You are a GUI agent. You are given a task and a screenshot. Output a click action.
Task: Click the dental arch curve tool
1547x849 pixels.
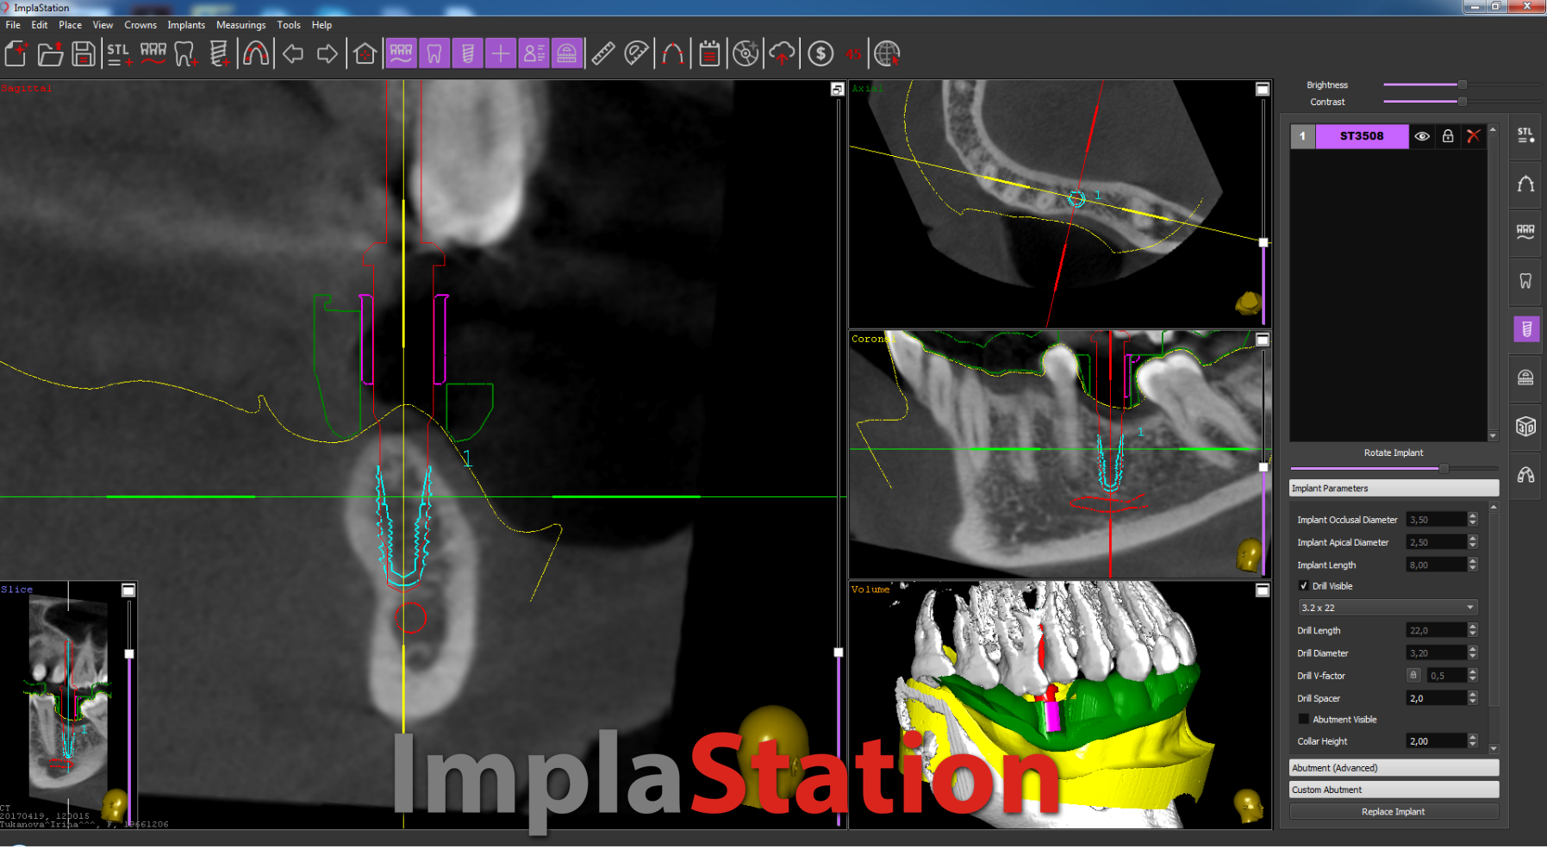click(256, 54)
